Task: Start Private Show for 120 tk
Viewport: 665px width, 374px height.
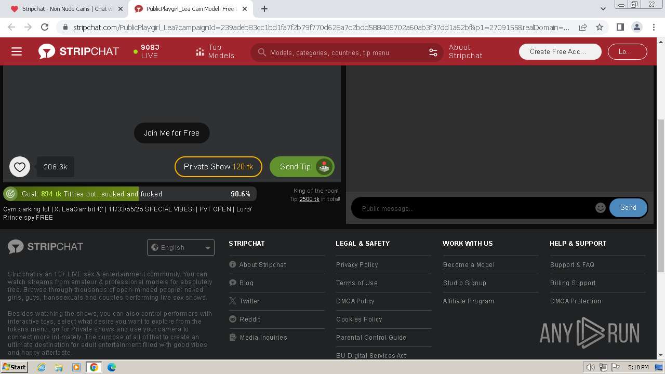Action: 218,167
